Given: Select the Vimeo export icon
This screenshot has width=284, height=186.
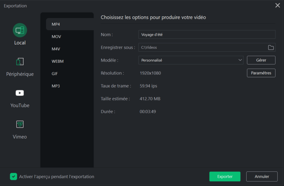Looking at the screenshot, I should 20,124.
